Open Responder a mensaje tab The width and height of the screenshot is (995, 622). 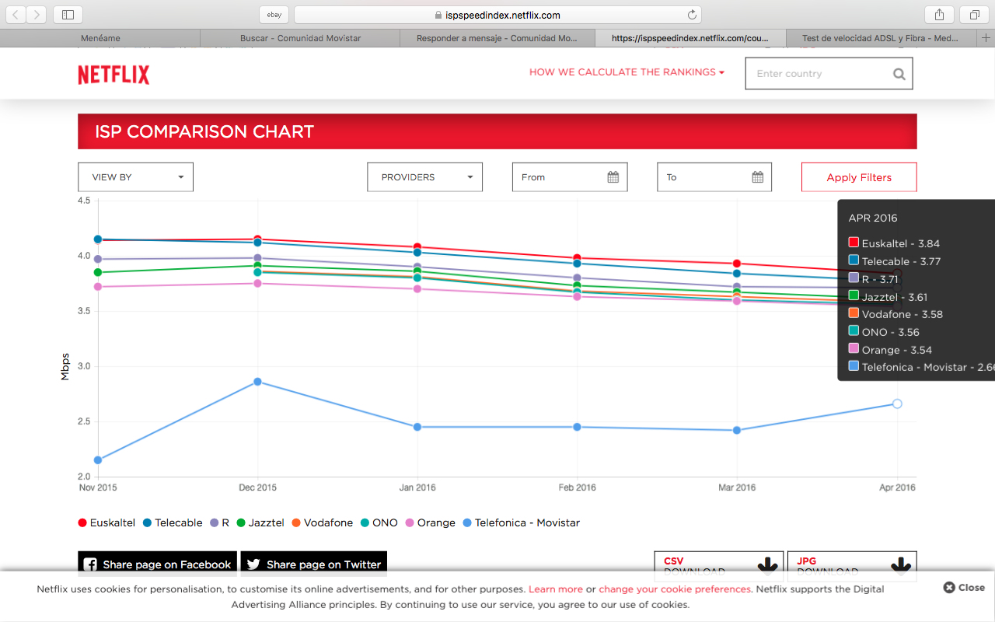click(497, 38)
